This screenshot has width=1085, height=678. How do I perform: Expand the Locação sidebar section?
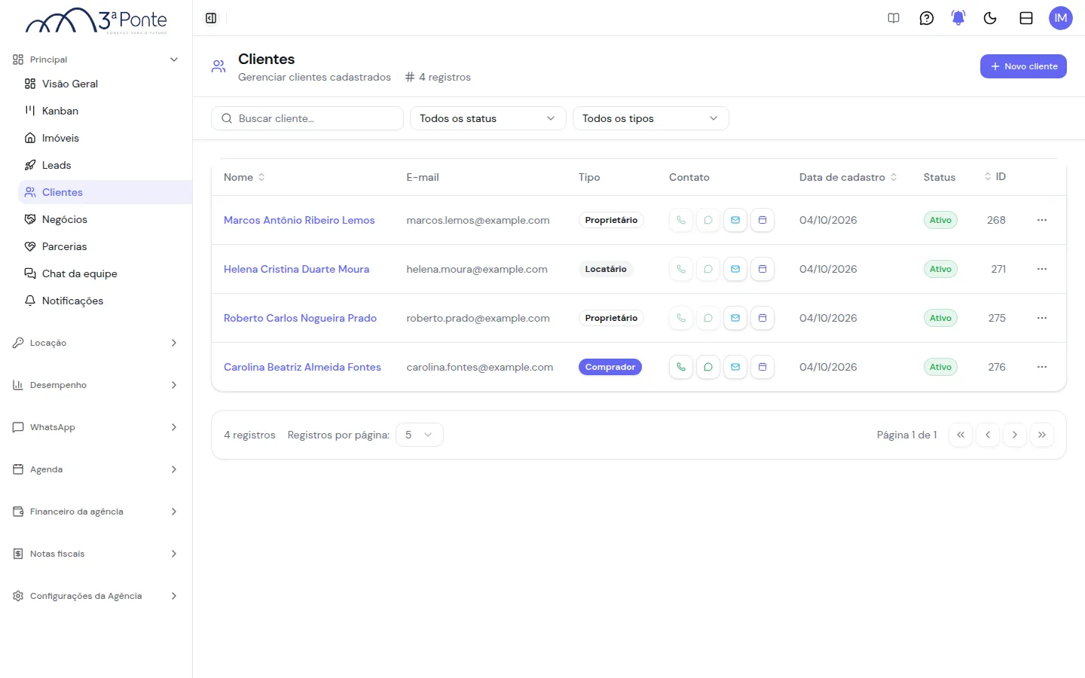[96, 343]
